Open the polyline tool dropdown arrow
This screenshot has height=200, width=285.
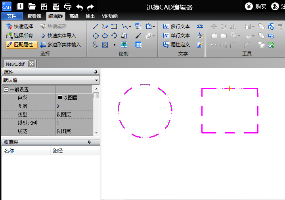pyautogui.click(x=130, y=27)
